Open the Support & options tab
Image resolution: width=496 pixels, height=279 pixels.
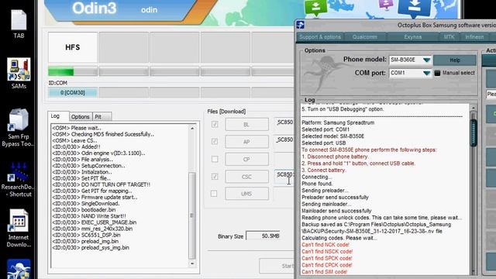coord(320,36)
